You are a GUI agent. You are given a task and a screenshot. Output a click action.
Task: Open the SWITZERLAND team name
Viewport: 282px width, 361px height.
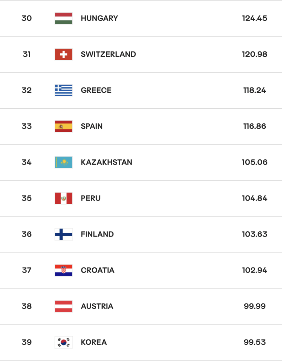[x=108, y=54]
